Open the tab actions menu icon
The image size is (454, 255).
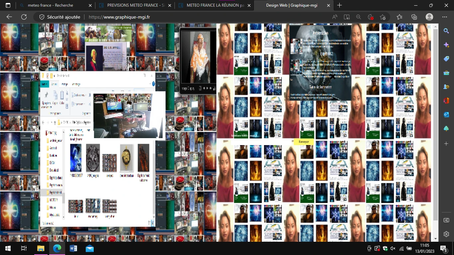[x=8, y=5]
